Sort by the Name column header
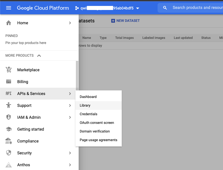The image size is (223, 170). (87, 38)
